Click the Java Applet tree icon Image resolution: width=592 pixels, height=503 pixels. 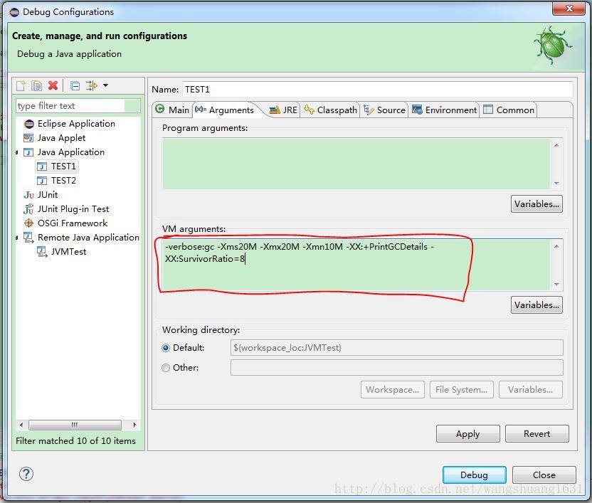click(28, 138)
